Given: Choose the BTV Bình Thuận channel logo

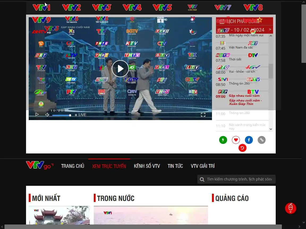Looking at the screenshot, I should point(193,92).
